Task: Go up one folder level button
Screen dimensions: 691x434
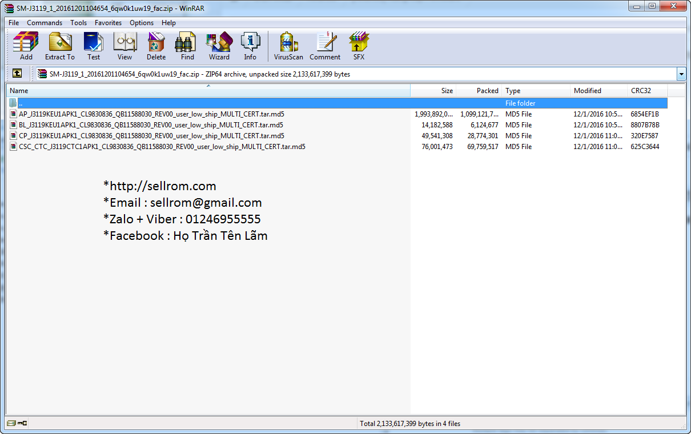Action: coord(17,74)
